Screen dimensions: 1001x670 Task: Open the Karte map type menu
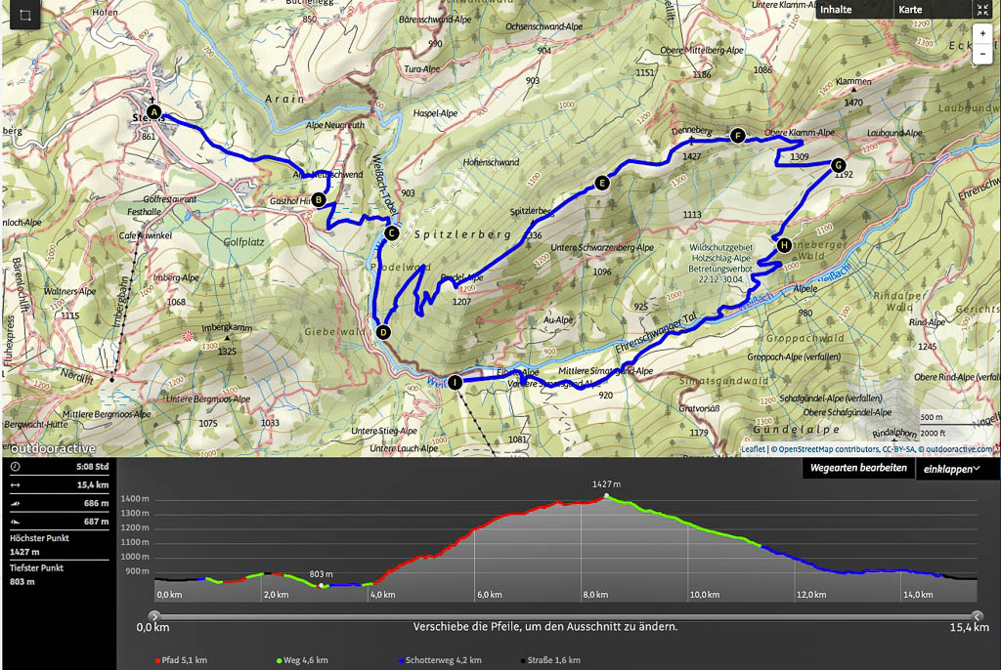pos(911,10)
